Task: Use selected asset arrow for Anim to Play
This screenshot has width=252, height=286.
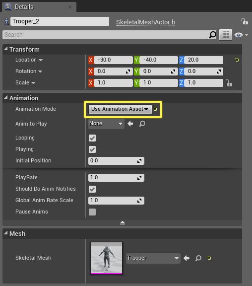Action: pos(130,124)
